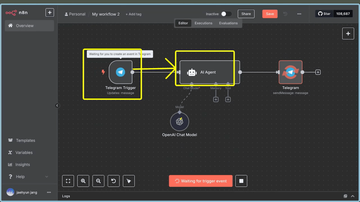Click the Chat Model connector label
This screenshot has height=202, width=360.
coord(191,88)
